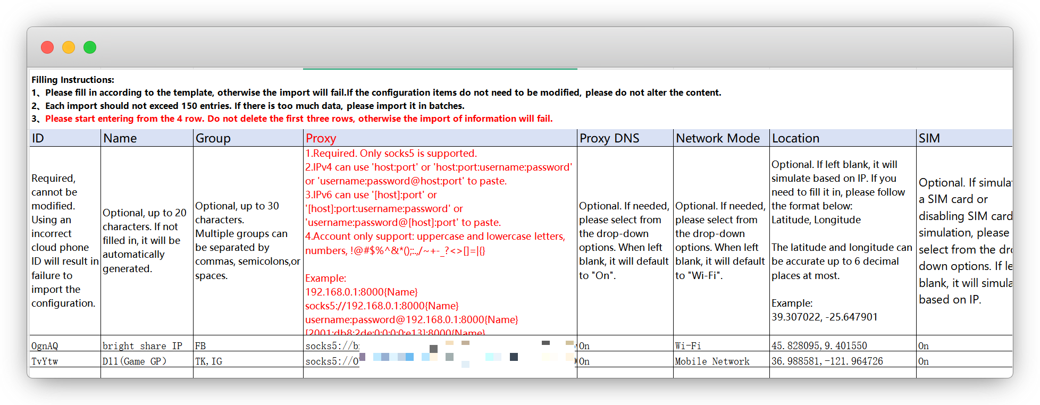Select the "ID" column header cell
Viewport: 1040px width, 405px height.
pos(65,138)
